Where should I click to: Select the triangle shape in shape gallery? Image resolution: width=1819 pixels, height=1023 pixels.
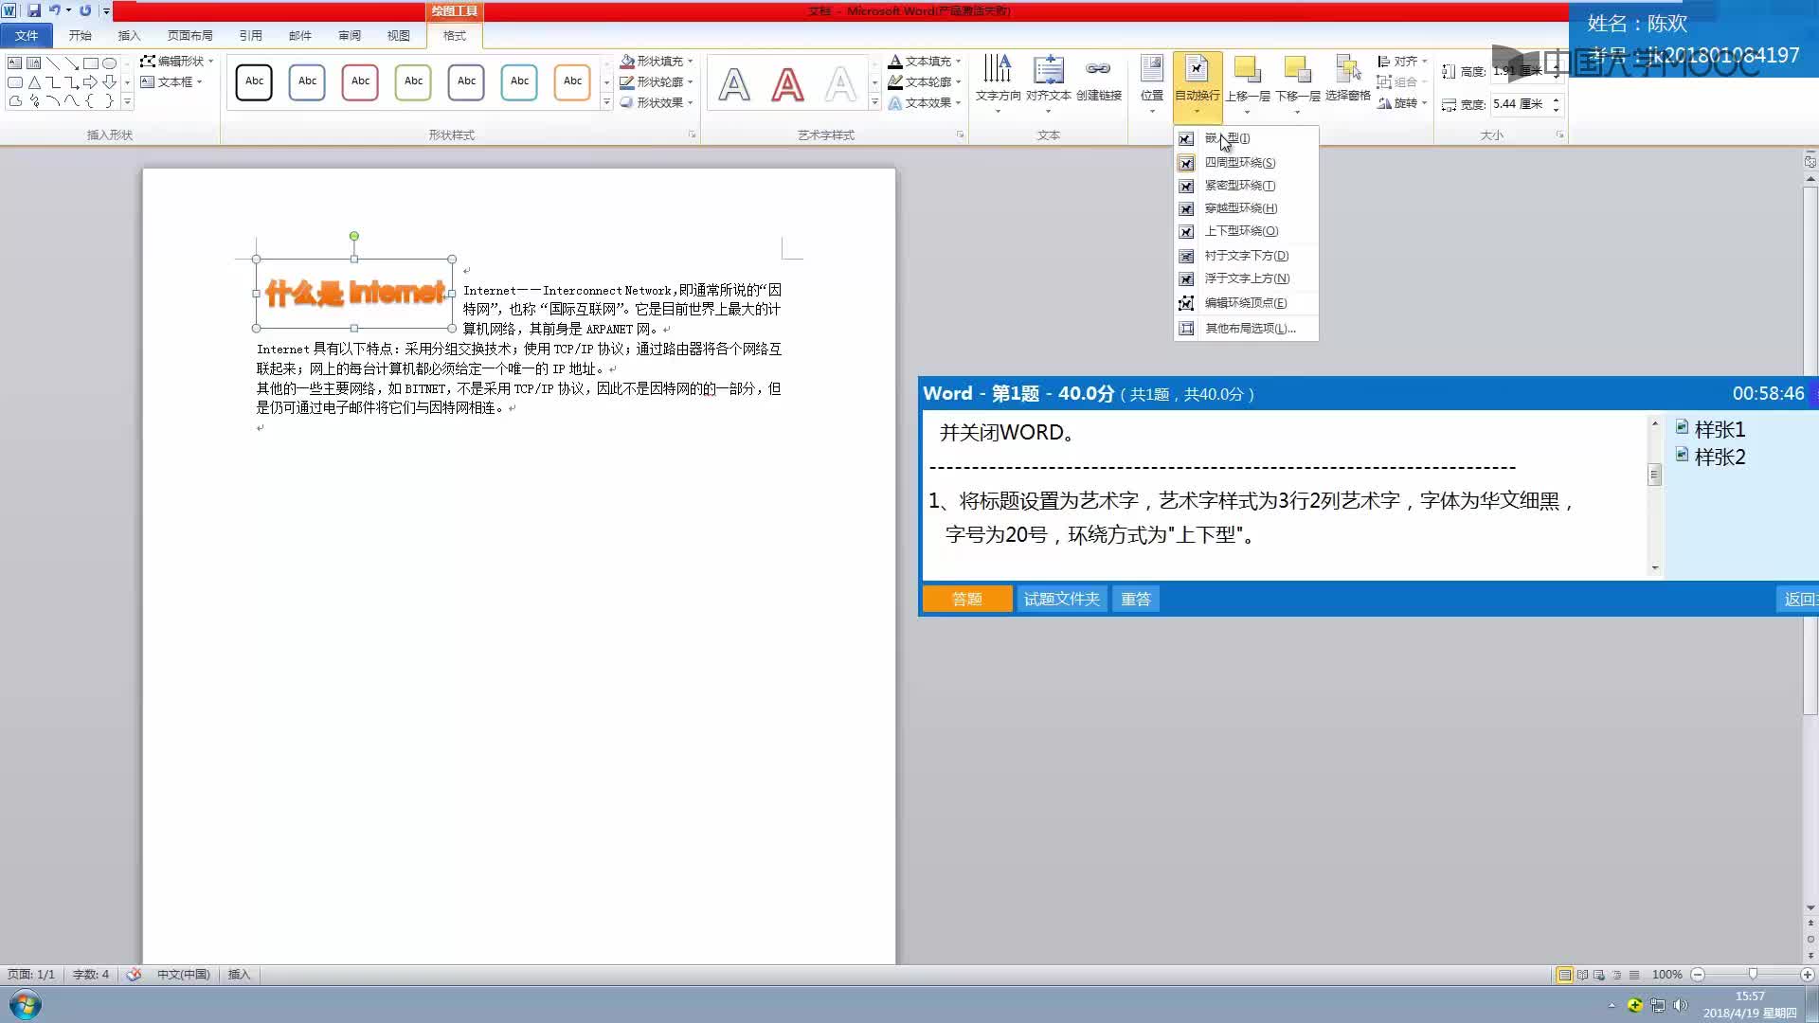pyautogui.click(x=34, y=81)
